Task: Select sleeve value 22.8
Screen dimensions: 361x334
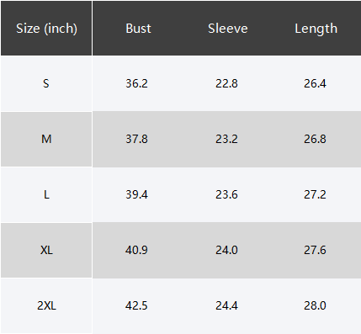Action: pyautogui.click(x=226, y=83)
